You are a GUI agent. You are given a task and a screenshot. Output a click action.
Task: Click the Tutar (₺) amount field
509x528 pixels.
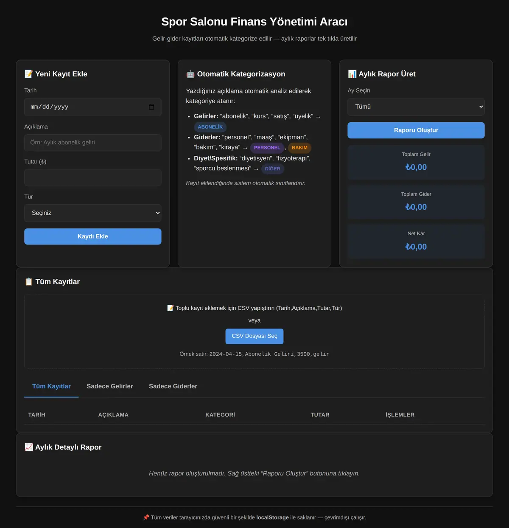point(93,178)
